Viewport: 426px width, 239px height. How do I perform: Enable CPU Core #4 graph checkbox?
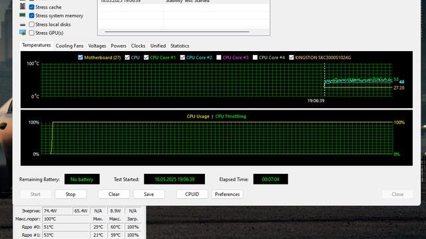(x=255, y=58)
